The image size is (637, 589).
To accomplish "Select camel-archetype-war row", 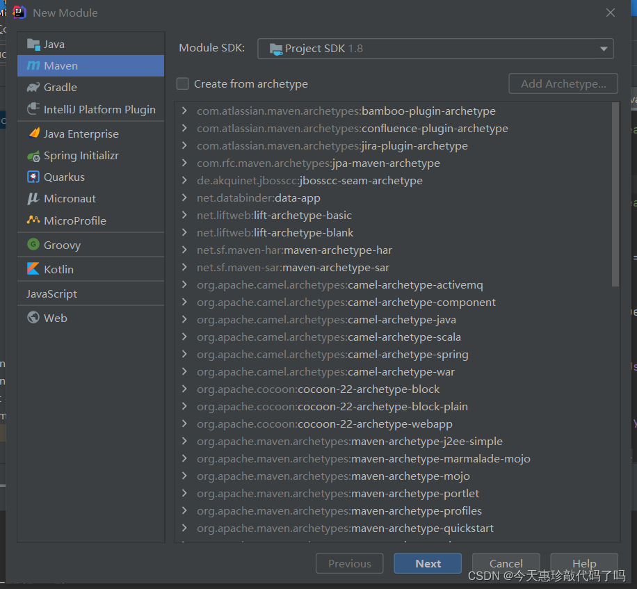I will pyautogui.click(x=394, y=371).
